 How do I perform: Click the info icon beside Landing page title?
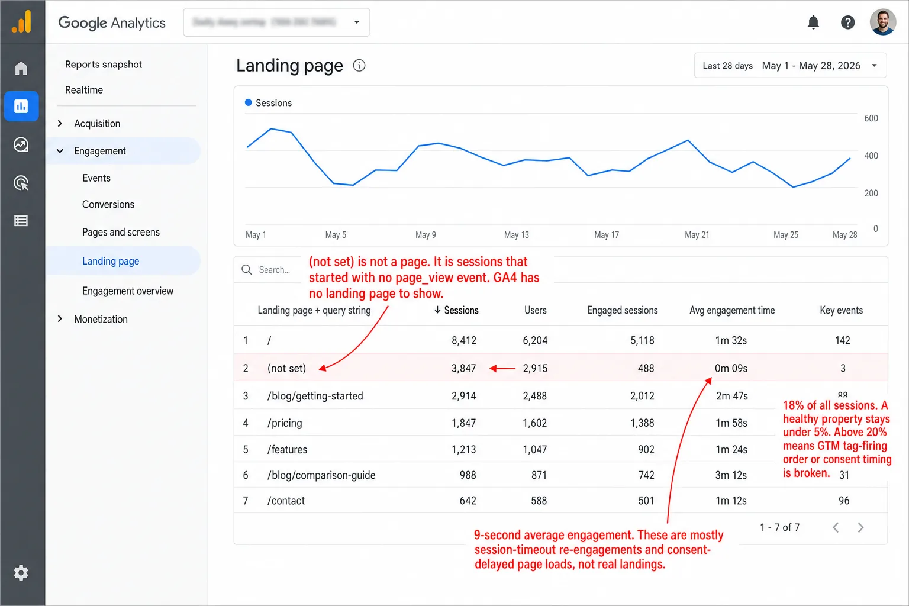click(359, 66)
